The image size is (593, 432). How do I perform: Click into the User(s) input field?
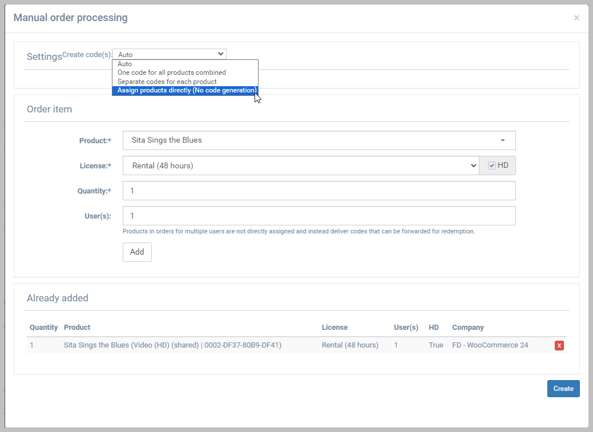coord(318,216)
